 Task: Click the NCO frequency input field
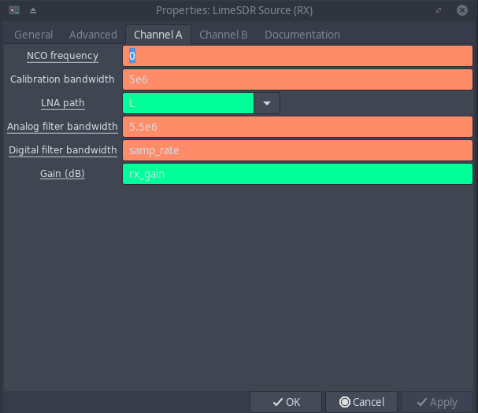(x=298, y=56)
